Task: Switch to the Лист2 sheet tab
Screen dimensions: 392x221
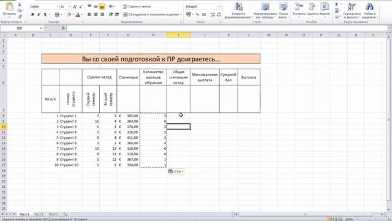Action: tap(39, 214)
